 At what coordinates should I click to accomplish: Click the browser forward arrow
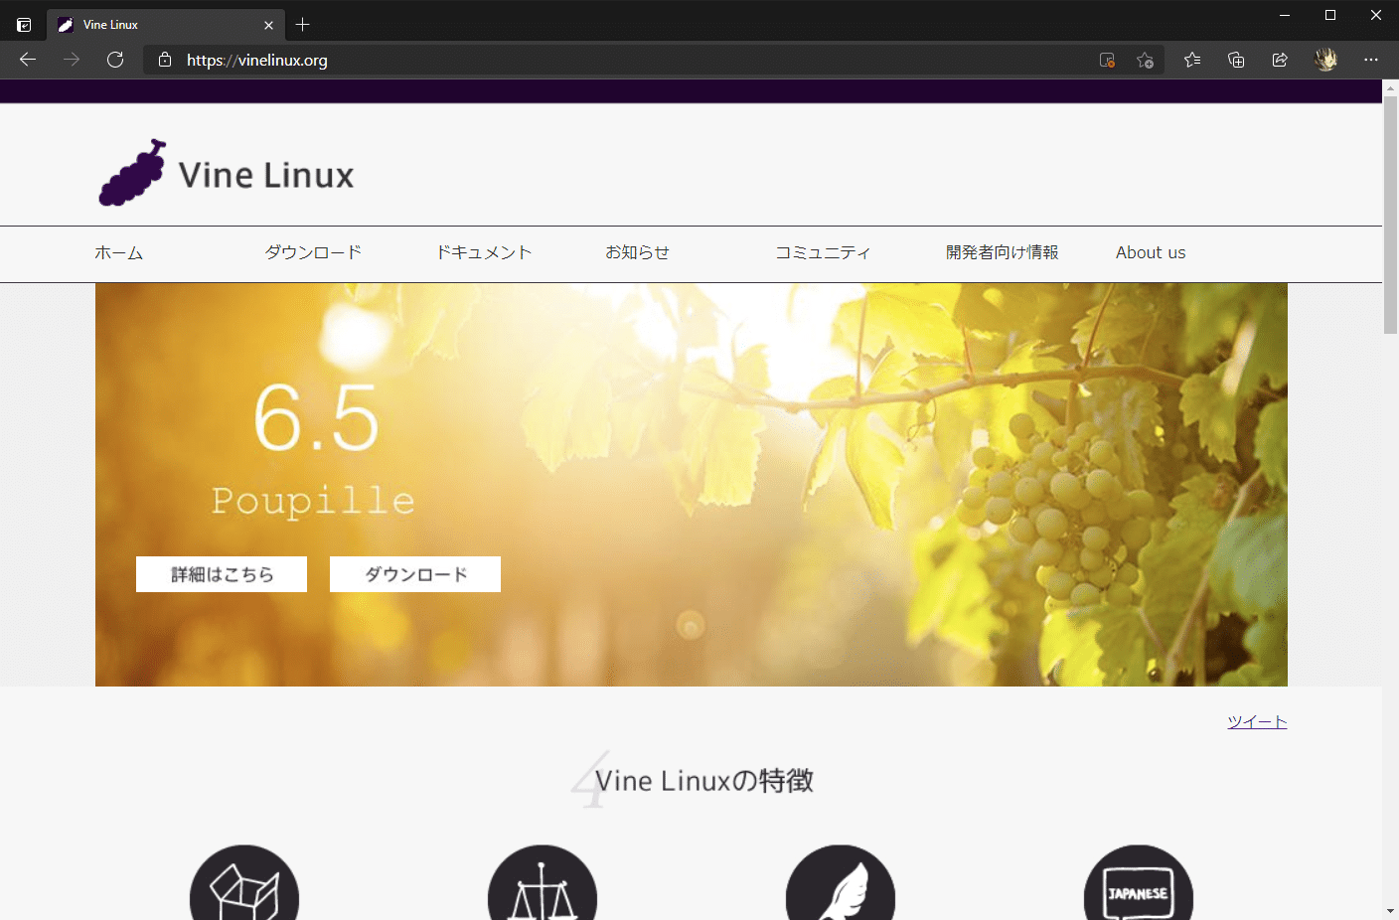coord(72,60)
